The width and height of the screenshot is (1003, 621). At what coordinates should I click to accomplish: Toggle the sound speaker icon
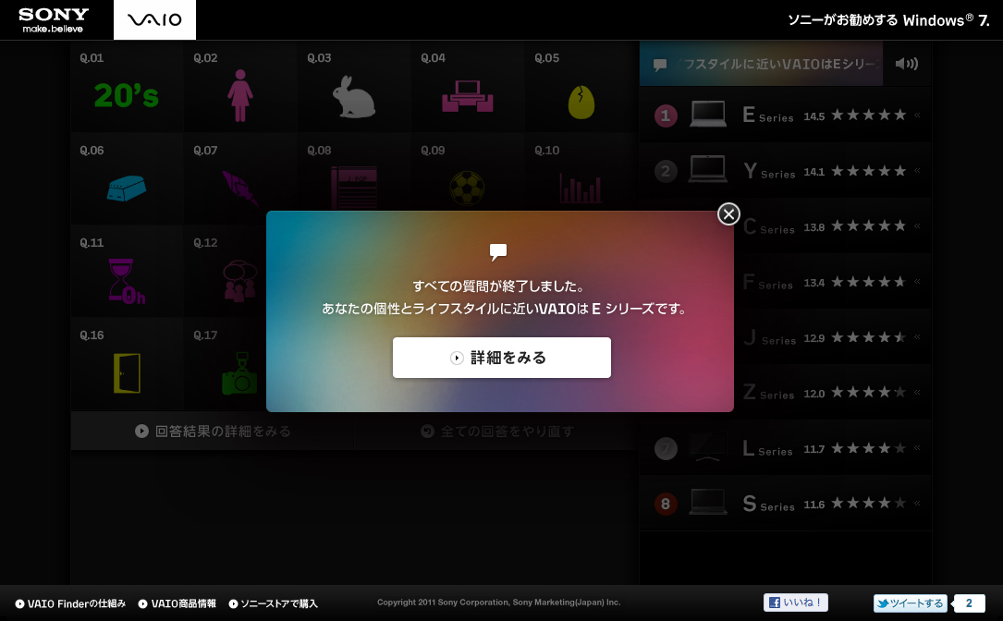pyautogui.click(x=906, y=64)
